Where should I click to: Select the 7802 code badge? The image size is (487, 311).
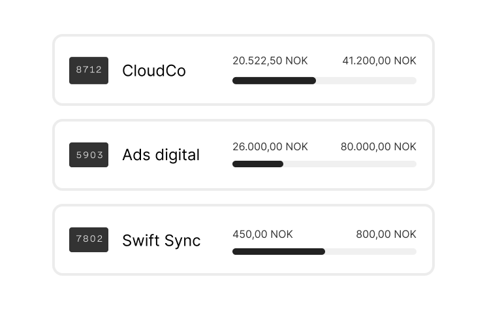tap(89, 240)
